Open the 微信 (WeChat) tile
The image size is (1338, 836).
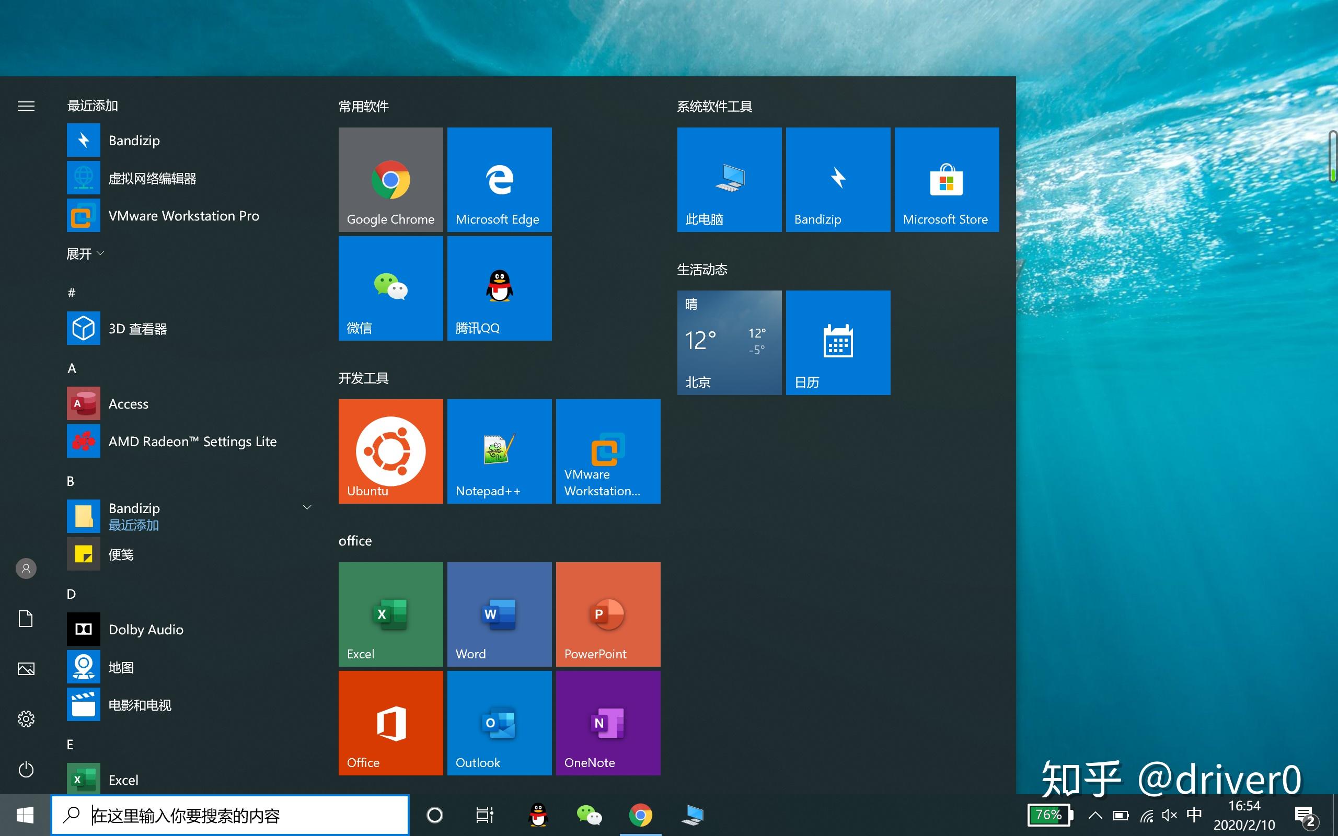pyautogui.click(x=391, y=287)
